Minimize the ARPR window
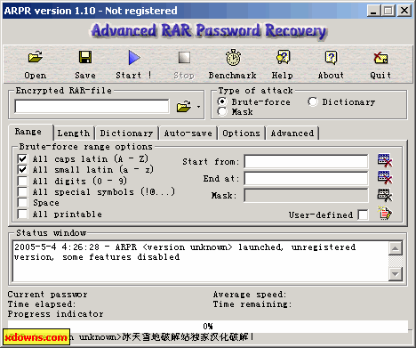Viewport: 416px width, 348px height. point(372,11)
